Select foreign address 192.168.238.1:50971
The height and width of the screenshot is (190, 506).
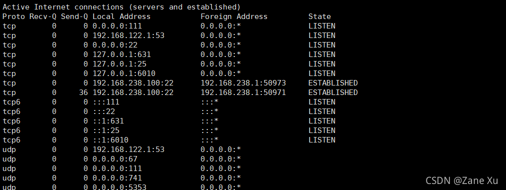pyautogui.click(x=243, y=92)
